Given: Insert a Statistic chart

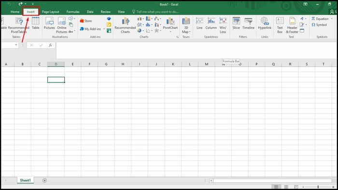Looking at the screenshot, I should (149, 25).
